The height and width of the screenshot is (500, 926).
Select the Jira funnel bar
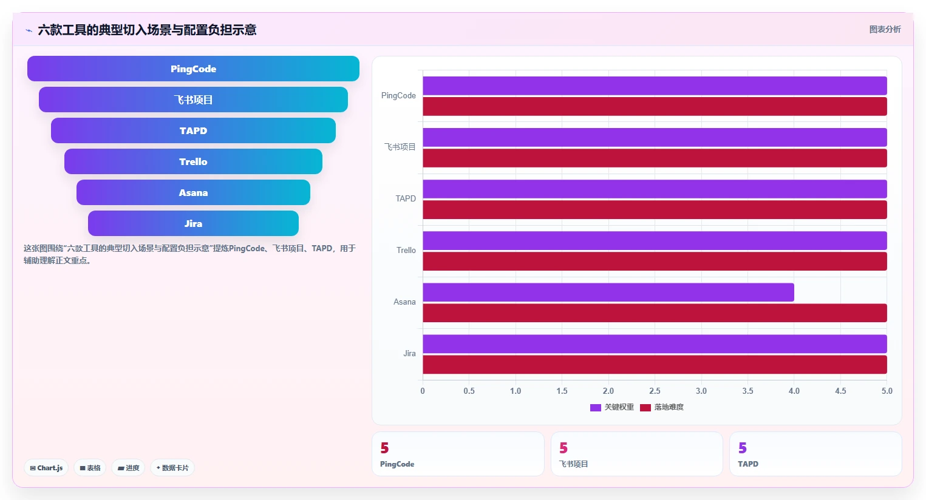pos(193,223)
